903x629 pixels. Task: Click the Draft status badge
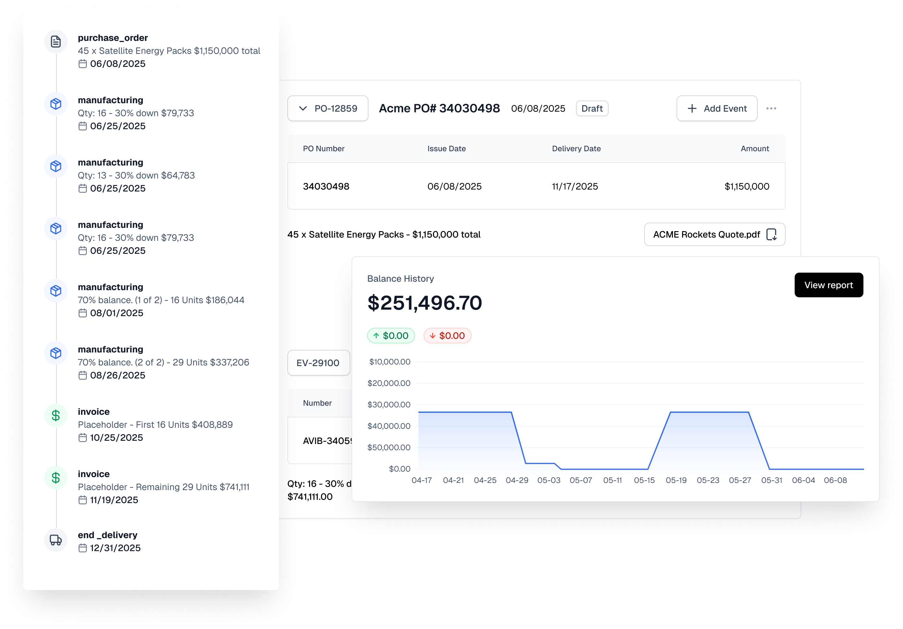click(592, 109)
